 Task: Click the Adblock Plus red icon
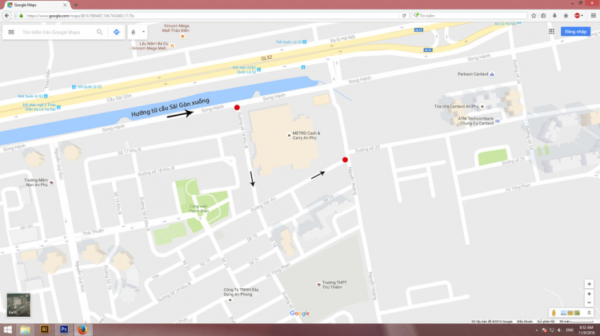(577, 16)
